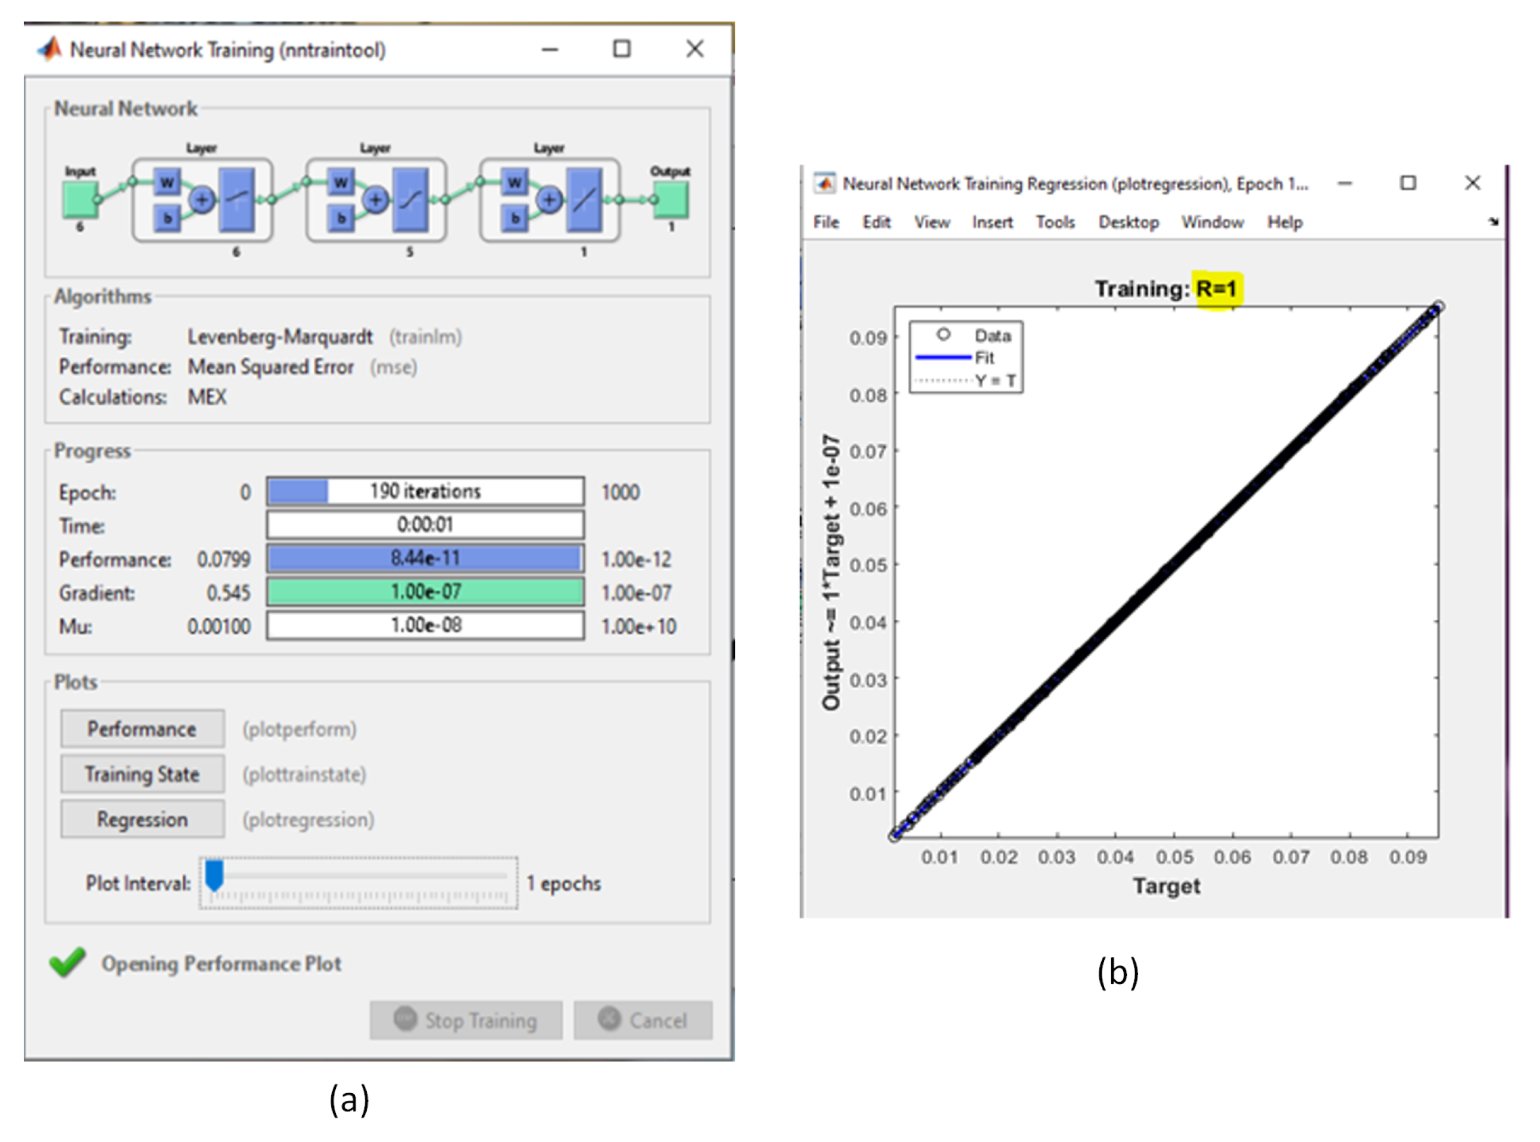
Task: Click the MATLAB logo in nntraintool title bar
Action: (x=50, y=49)
